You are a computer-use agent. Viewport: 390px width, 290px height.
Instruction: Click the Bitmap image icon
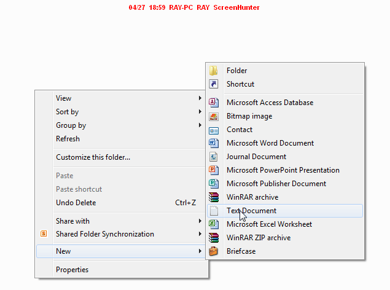pyautogui.click(x=213, y=116)
